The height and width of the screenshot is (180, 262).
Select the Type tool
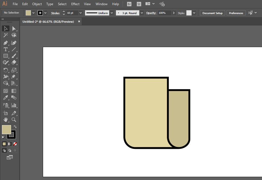(5, 49)
